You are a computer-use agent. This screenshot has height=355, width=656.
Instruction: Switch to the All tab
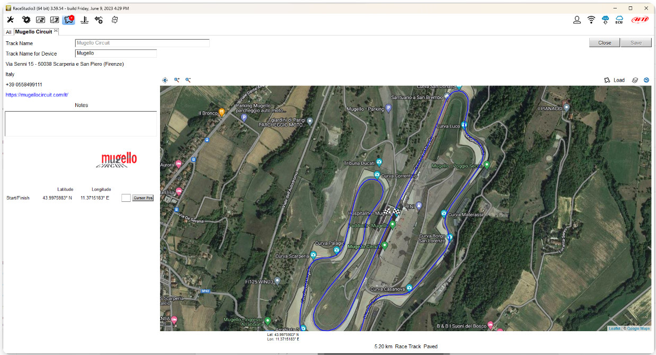tap(8, 32)
